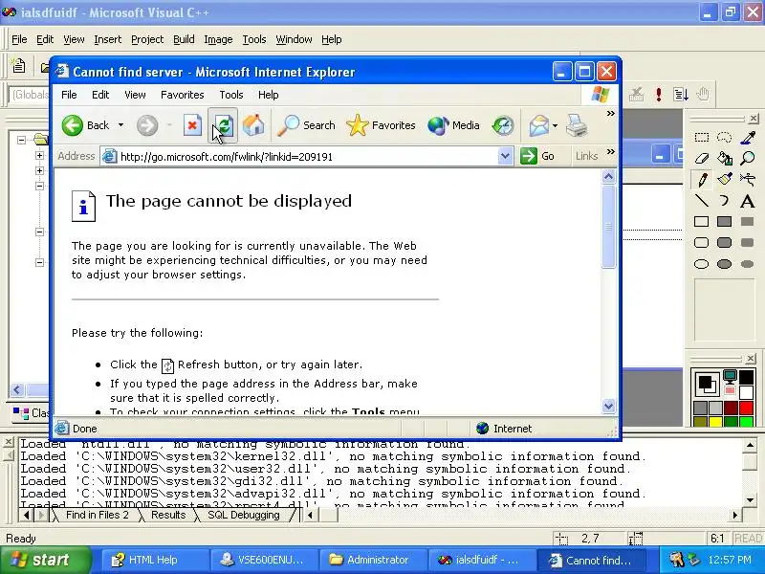The width and height of the screenshot is (765, 574).
Task: Click the New Text File icon in Visual C++
Action: [18, 66]
